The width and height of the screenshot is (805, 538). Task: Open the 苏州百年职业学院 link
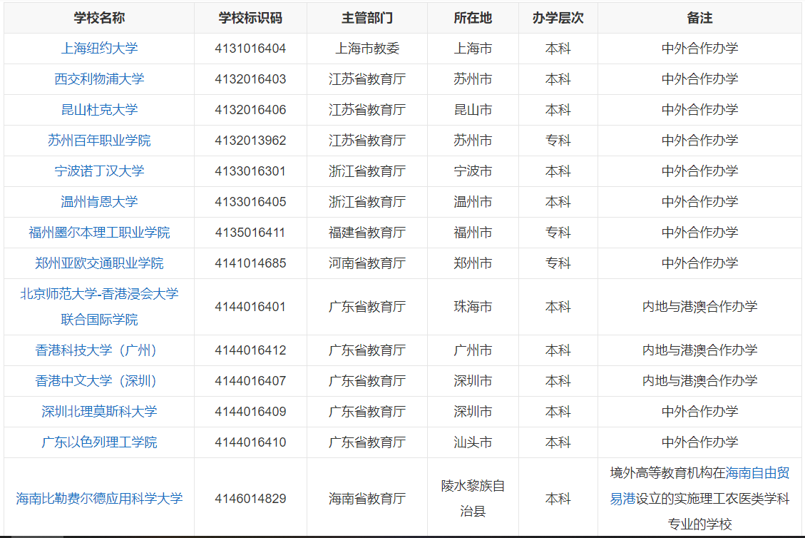coord(99,141)
